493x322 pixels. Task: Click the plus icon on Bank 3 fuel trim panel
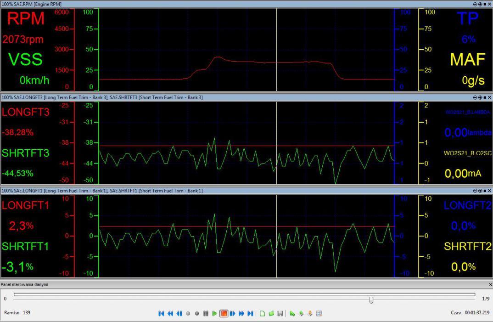(480, 97)
